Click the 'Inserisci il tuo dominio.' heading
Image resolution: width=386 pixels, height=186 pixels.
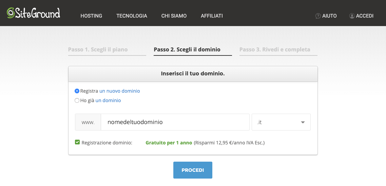[x=193, y=74]
